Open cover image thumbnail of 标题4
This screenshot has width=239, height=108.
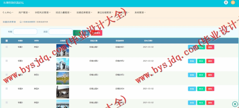[x=63, y=92]
